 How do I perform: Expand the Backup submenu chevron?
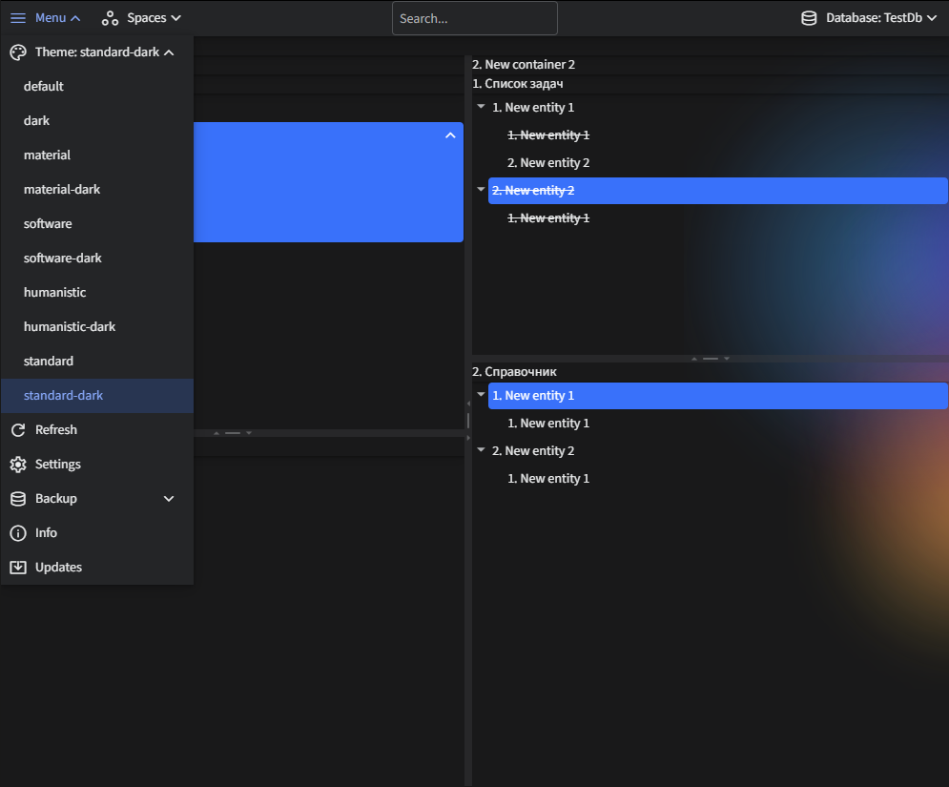tap(169, 499)
